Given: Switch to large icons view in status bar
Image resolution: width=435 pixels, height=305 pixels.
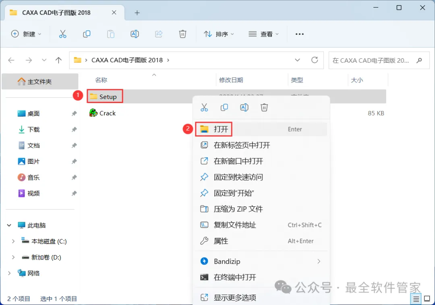Looking at the screenshot, I should coord(427,299).
